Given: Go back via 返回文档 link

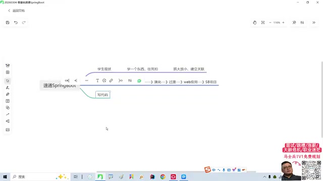Looking at the screenshot, I should pos(17,11).
